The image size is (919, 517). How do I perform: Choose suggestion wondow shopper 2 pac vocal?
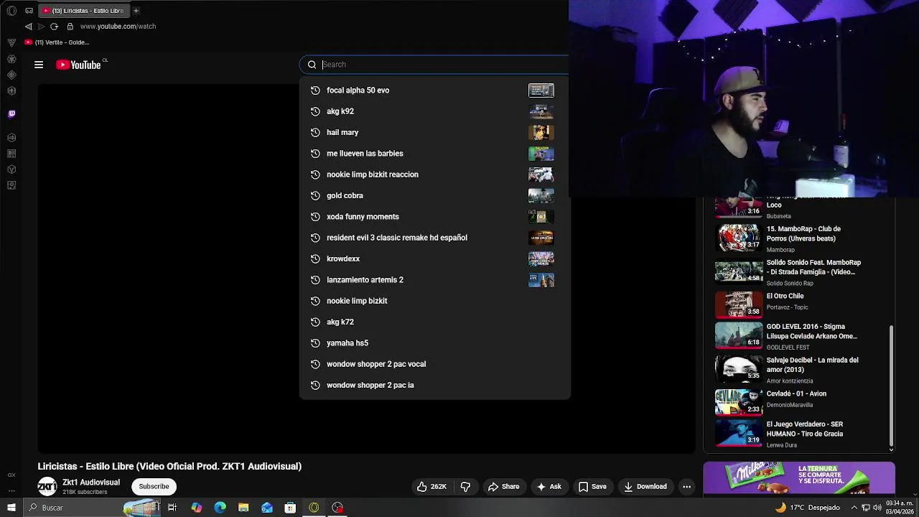[434, 364]
